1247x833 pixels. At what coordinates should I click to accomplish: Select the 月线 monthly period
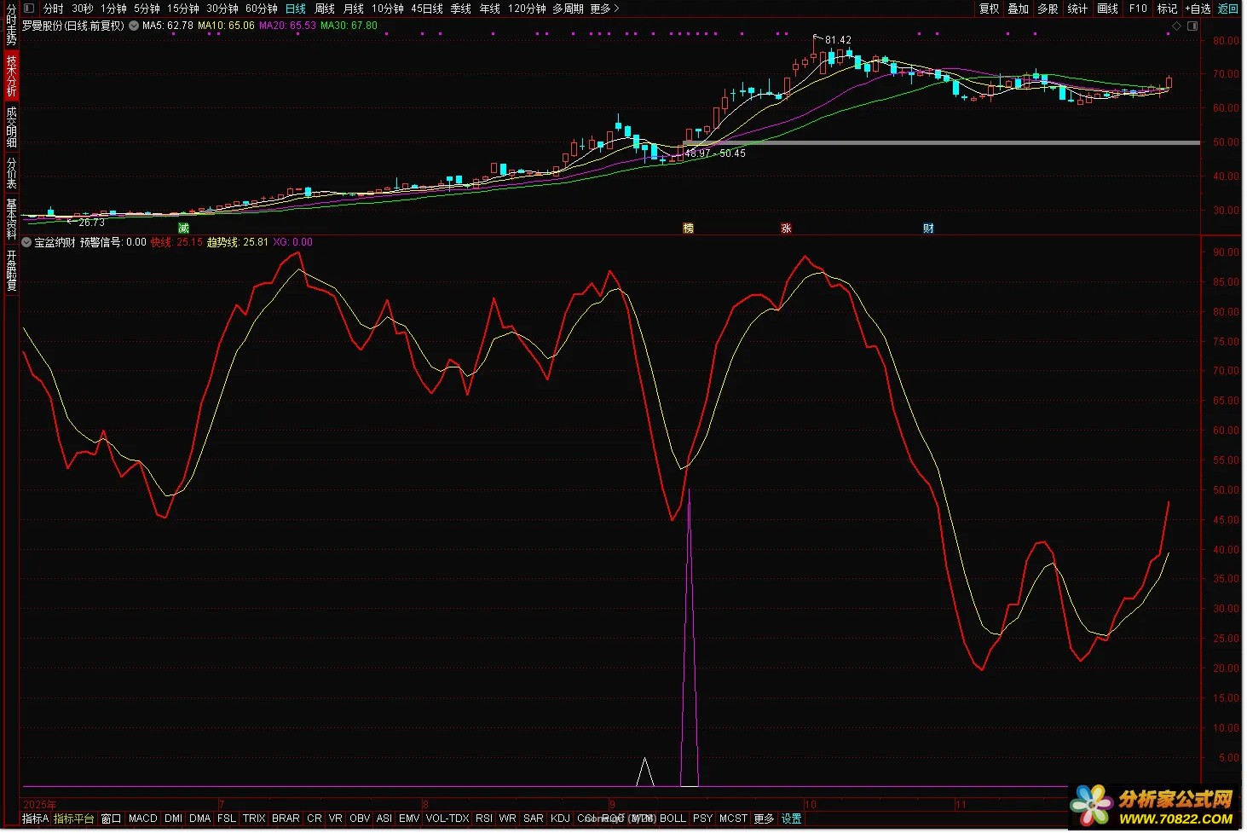[x=354, y=9]
